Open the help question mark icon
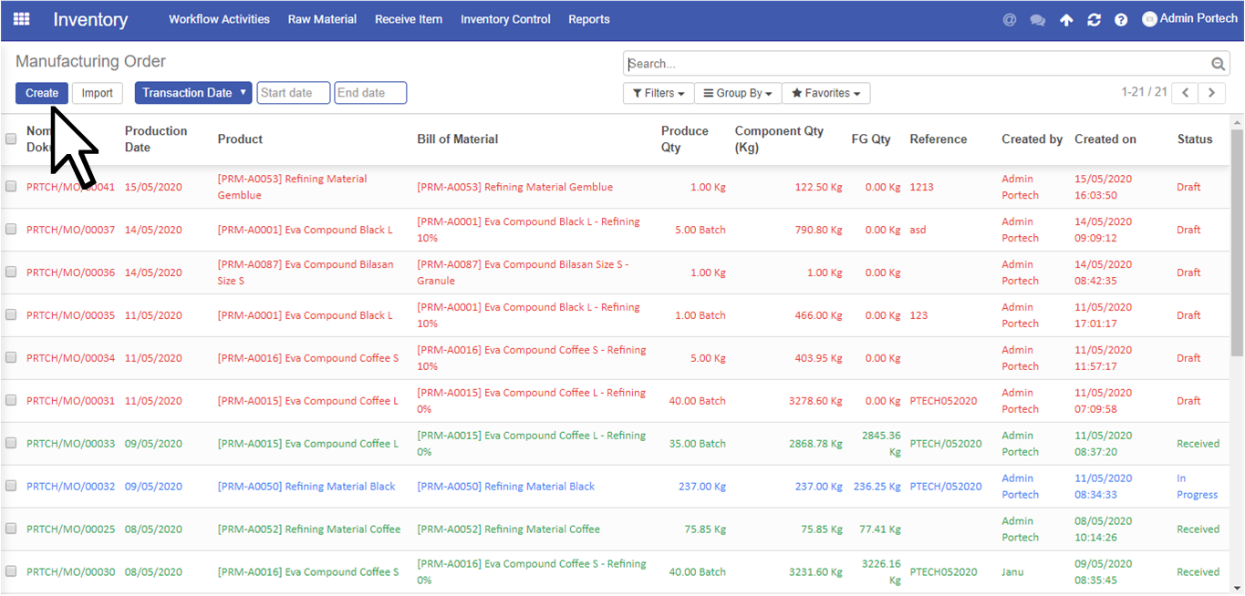The image size is (1245, 596). [1121, 19]
